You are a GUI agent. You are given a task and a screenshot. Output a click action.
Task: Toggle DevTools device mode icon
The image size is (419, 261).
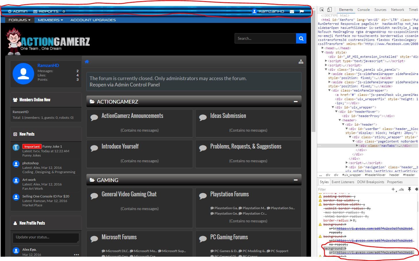[x=329, y=10]
